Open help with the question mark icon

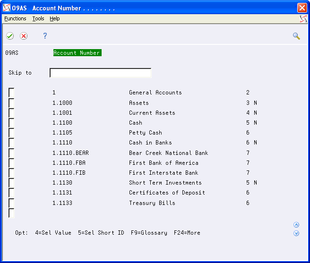(x=45, y=36)
